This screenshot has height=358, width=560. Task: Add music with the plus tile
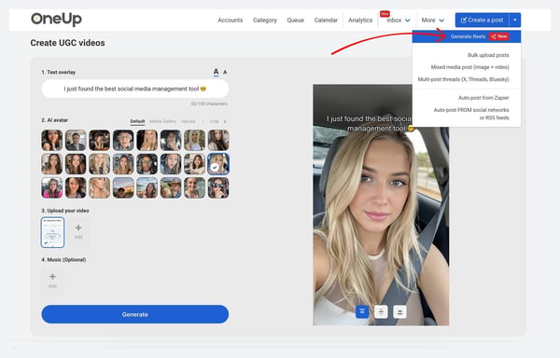[52, 281]
